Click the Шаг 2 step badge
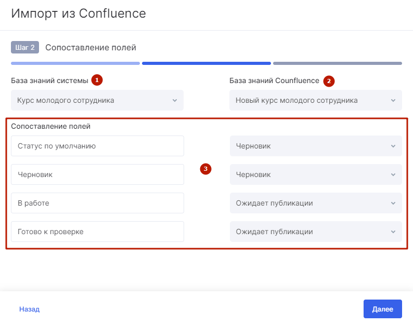The image size is (413, 325). 25,47
